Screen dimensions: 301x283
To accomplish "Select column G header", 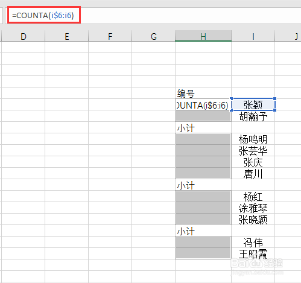I will tap(154, 36).
